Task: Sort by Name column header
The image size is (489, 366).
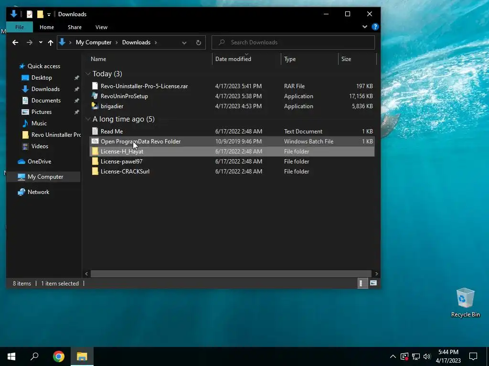Action: pyautogui.click(x=98, y=59)
